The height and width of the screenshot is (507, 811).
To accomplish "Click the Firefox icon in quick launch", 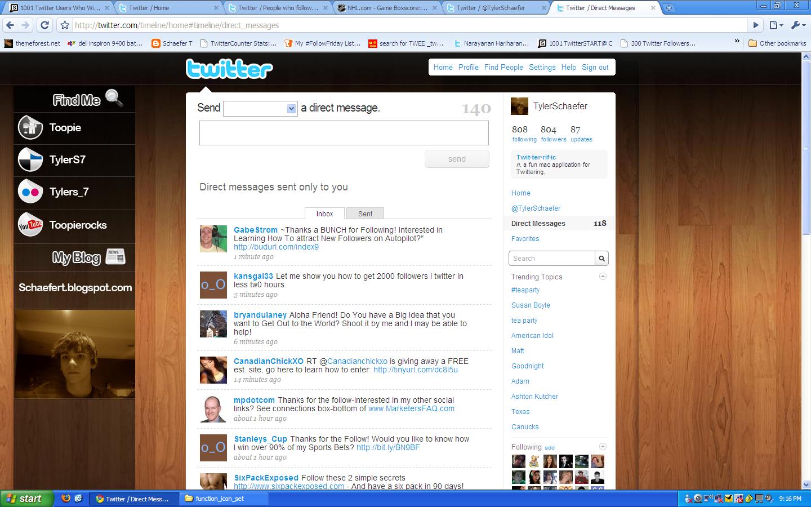I will point(66,499).
